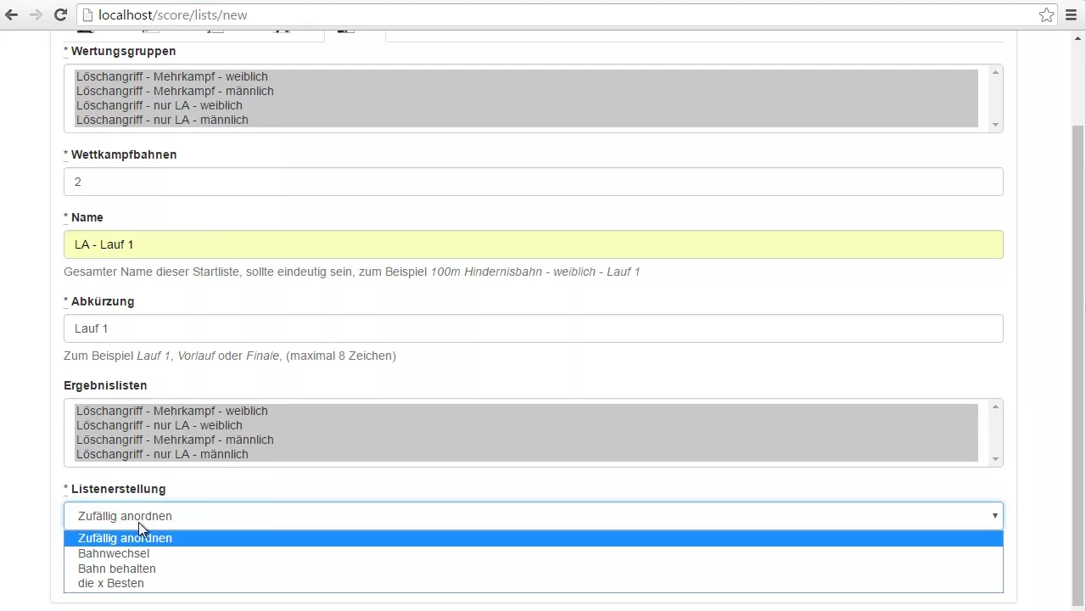The width and height of the screenshot is (1086, 611).
Task: Click the browser forward arrow
Action: coord(36,14)
